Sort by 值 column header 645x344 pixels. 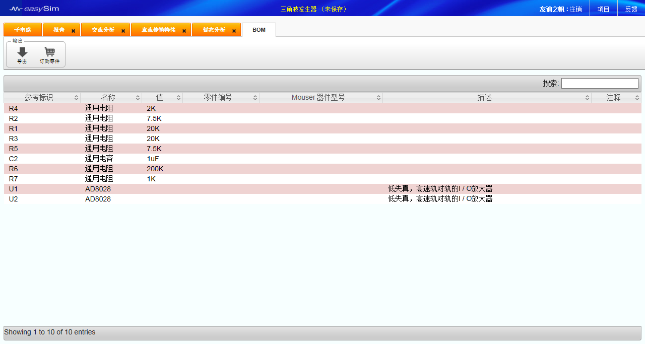[162, 97]
